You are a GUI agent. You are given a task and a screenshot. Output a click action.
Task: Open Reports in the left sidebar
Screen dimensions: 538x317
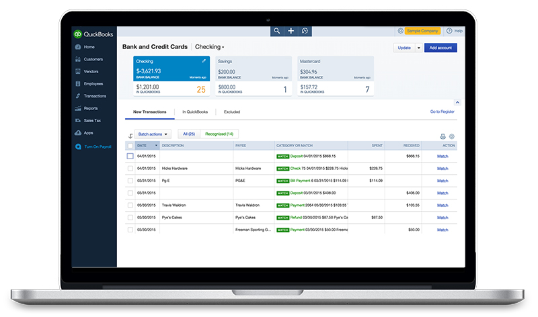tap(90, 108)
